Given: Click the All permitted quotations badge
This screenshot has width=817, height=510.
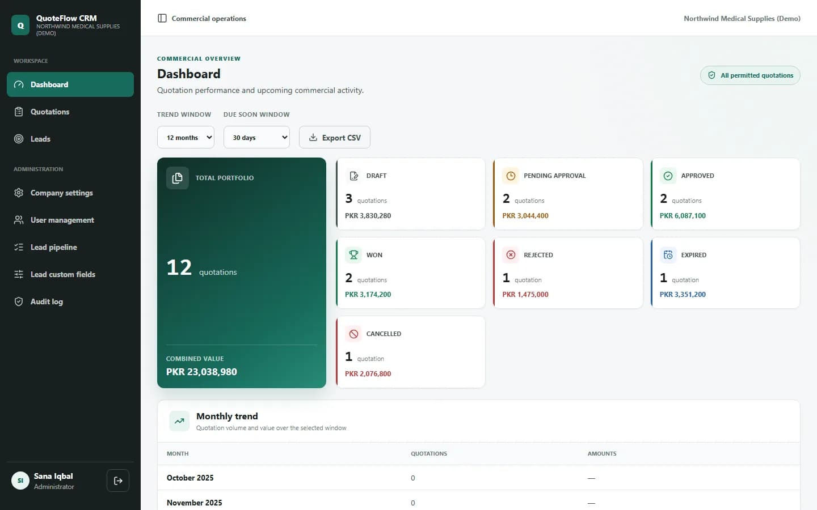Looking at the screenshot, I should tap(750, 75).
